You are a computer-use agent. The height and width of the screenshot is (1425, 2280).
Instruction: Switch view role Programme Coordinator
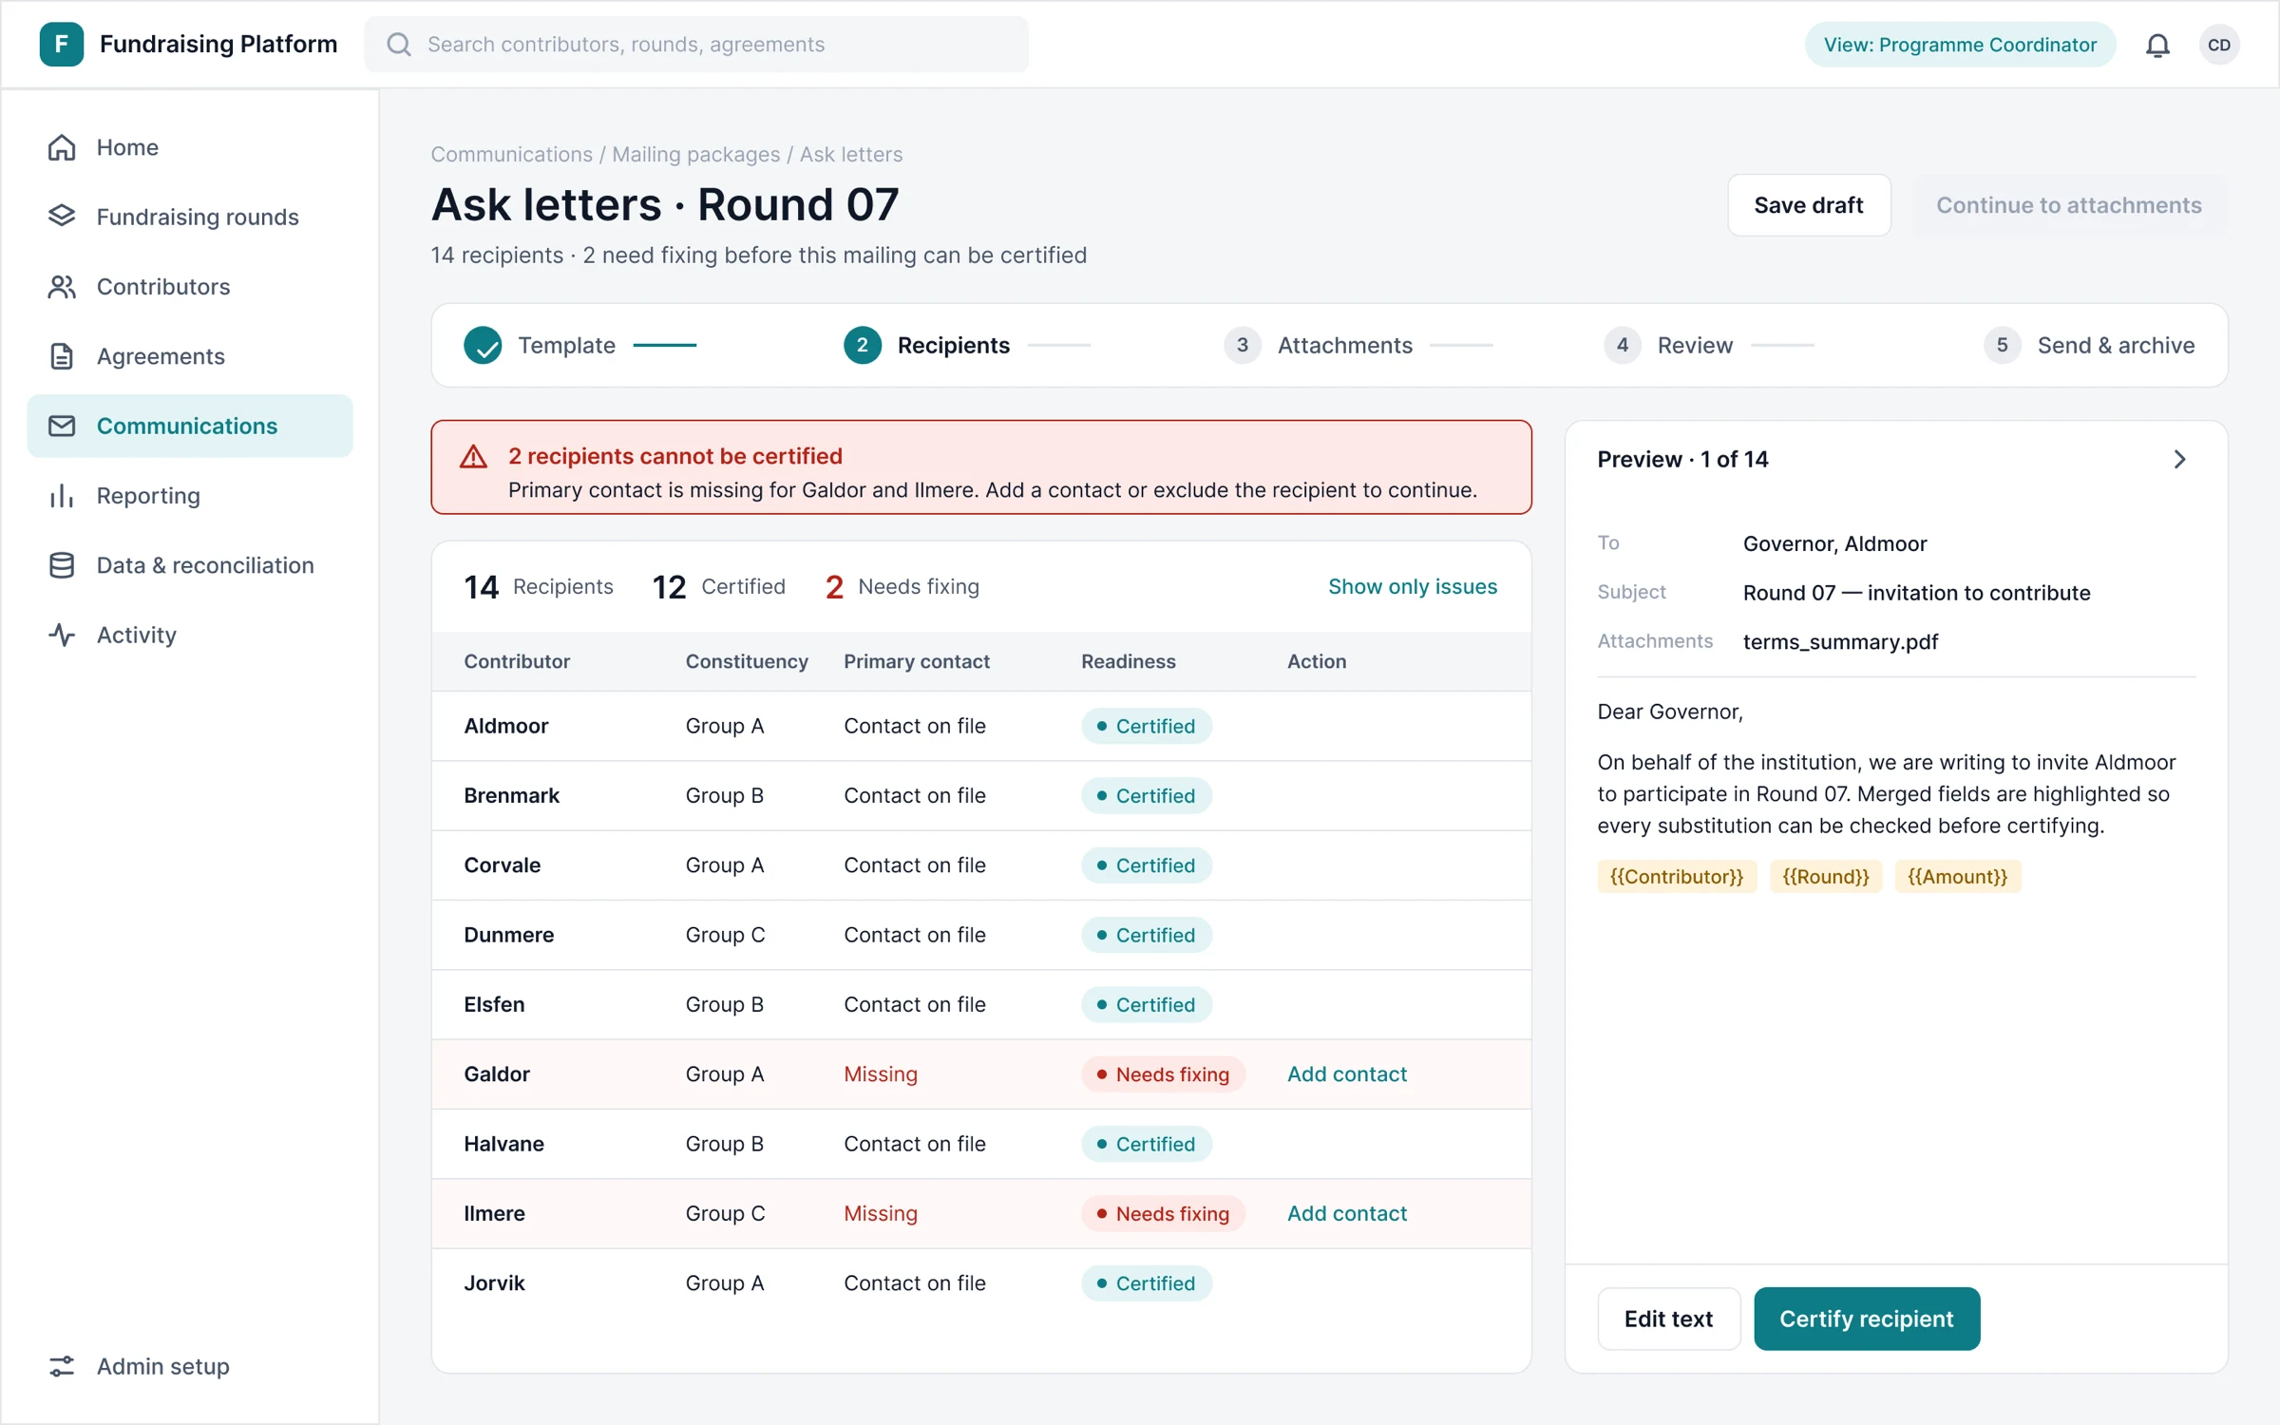[1959, 45]
